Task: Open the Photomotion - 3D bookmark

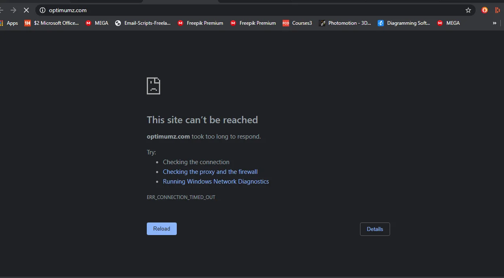Action: [345, 23]
